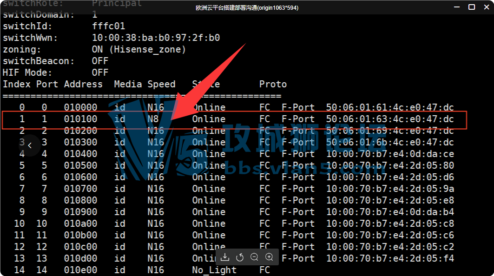Select WWN 10:00:70:b7:e4:2d:05:c6
Image resolution: width=494 pixels, height=276 pixels.
click(390, 236)
